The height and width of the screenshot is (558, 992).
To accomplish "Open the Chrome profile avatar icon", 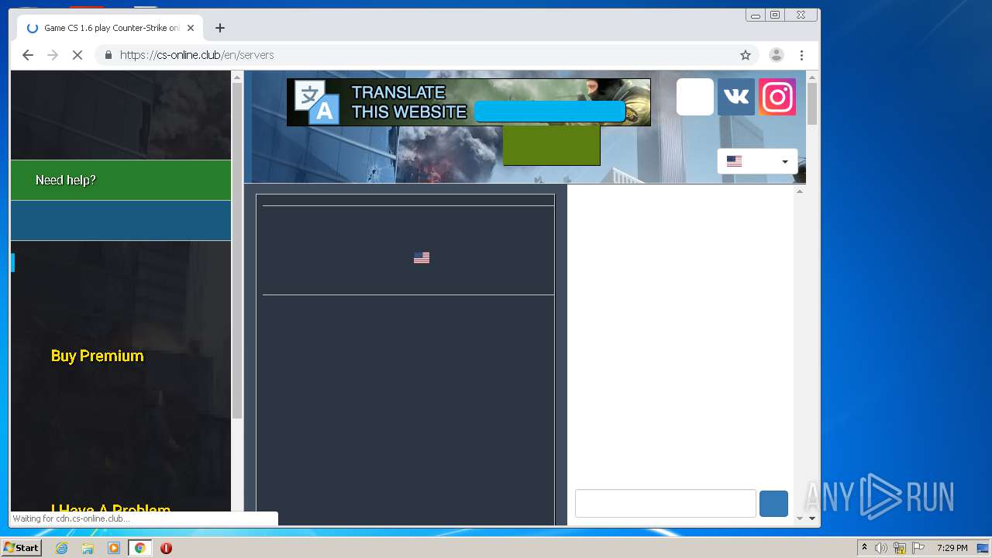I will [x=776, y=55].
